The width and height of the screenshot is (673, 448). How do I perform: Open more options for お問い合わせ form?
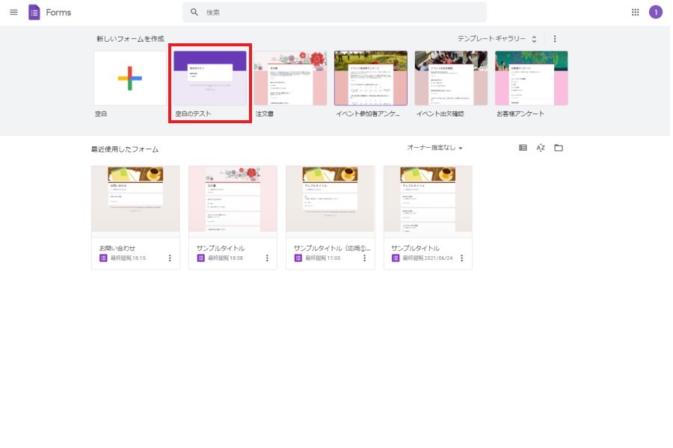(x=170, y=258)
